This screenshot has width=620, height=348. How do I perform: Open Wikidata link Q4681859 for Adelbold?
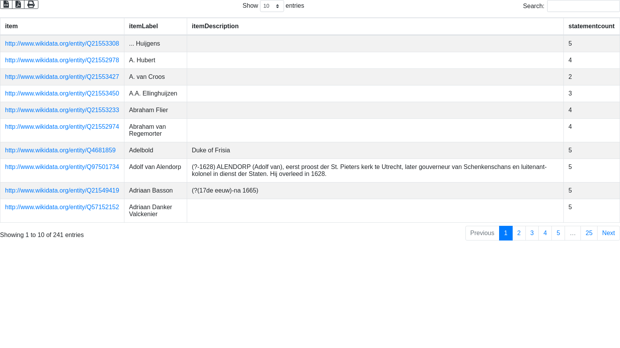pos(60,150)
